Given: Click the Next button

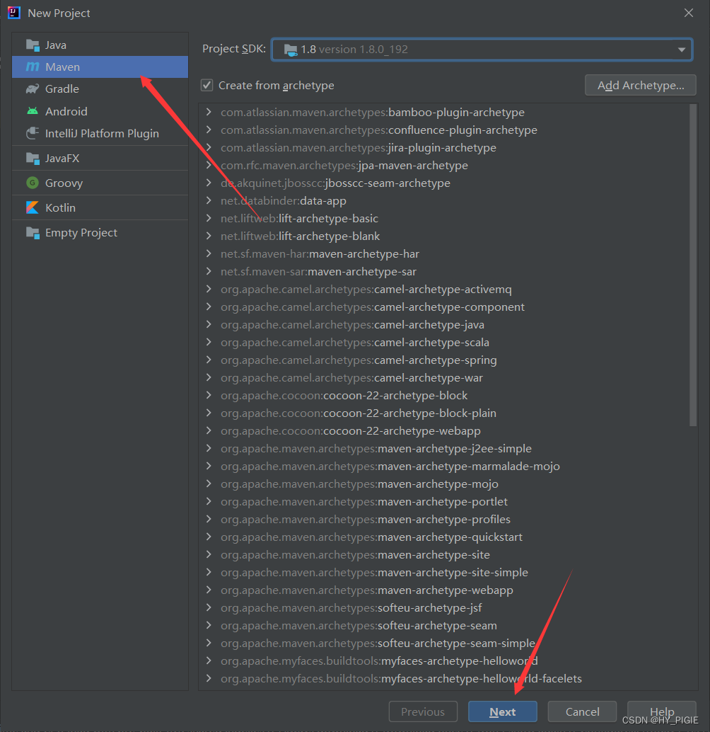Looking at the screenshot, I should click(x=502, y=711).
